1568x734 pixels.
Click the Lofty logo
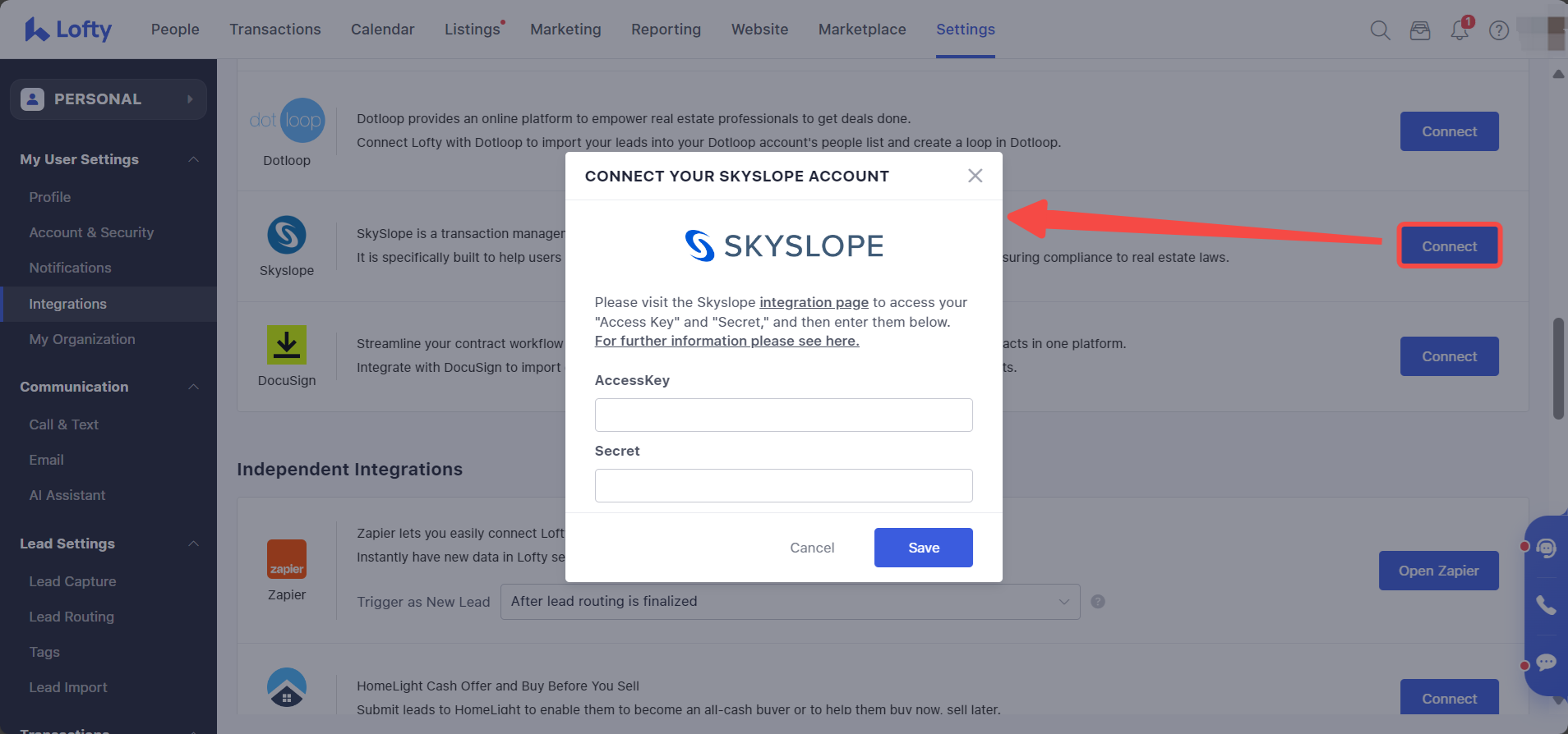tap(68, 30)
